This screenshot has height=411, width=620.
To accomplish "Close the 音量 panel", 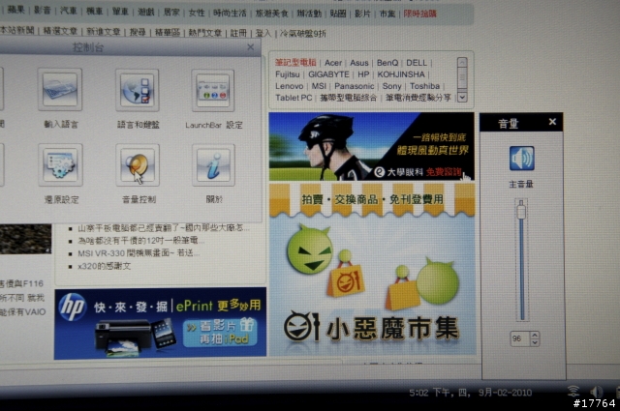I will 552,122.
